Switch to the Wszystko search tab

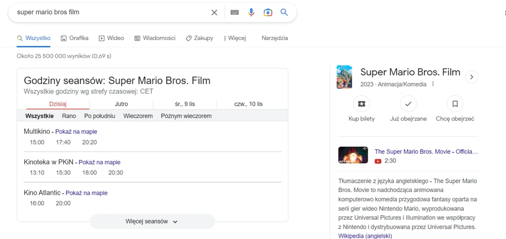tap(34, 38)
